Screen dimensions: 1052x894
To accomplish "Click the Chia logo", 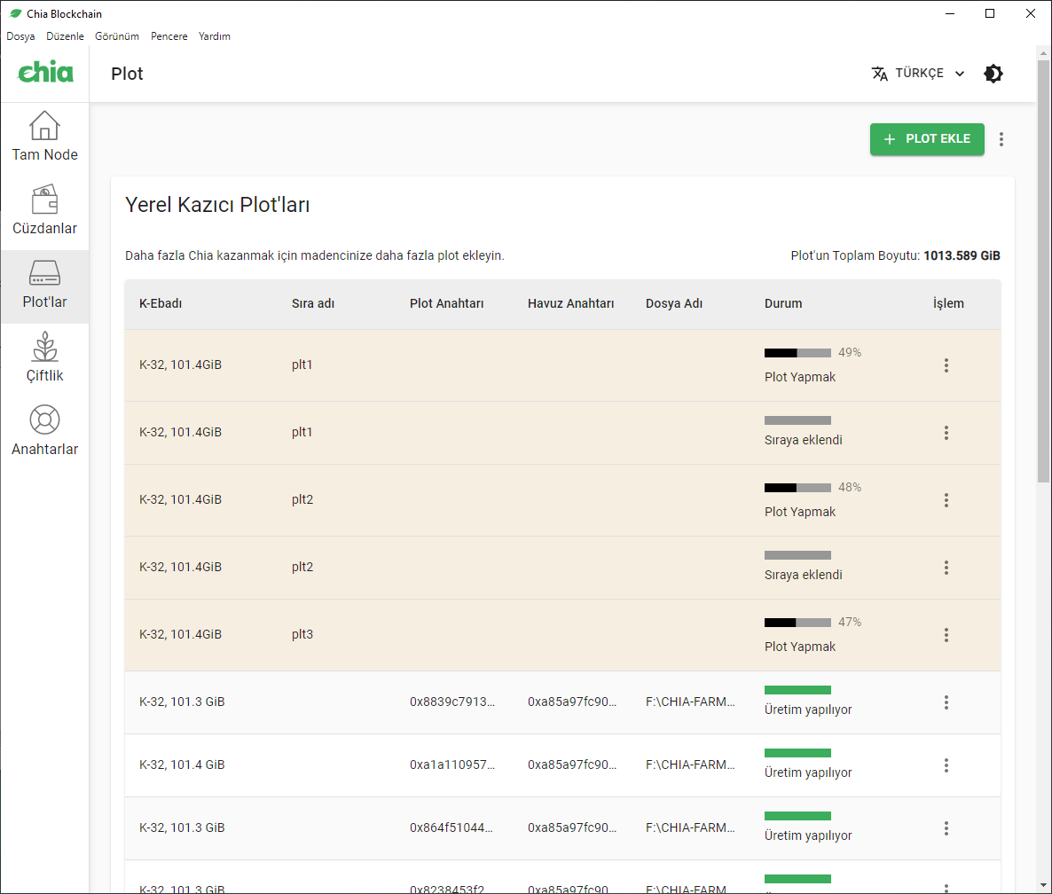I will click(45, 73).
